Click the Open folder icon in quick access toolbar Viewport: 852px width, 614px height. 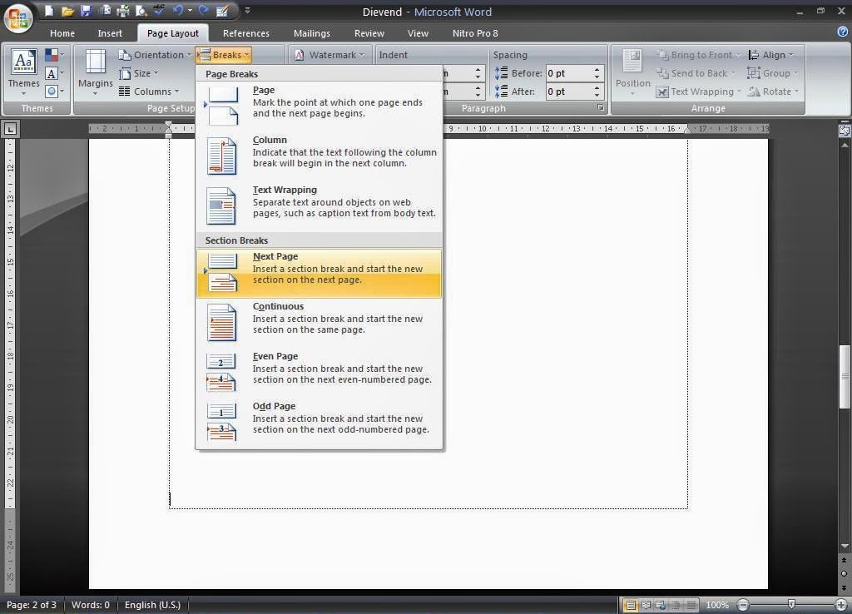point(67,10)
